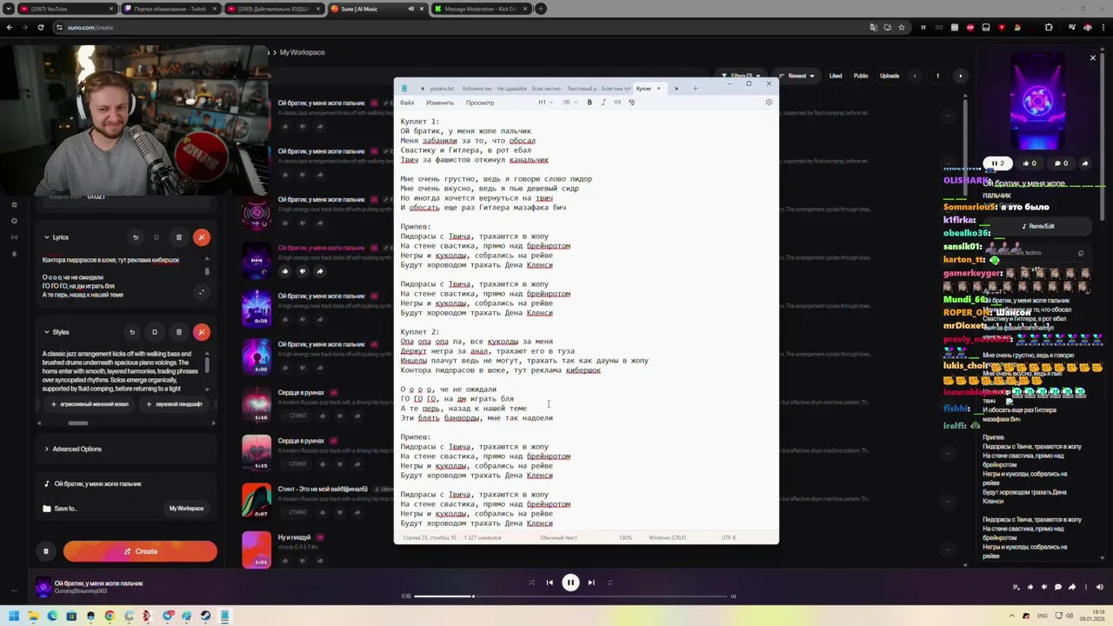The width and height of the screenshot is (1113, 626).
Task: Open comments on the song detail panel
Action: (1061, 163)
